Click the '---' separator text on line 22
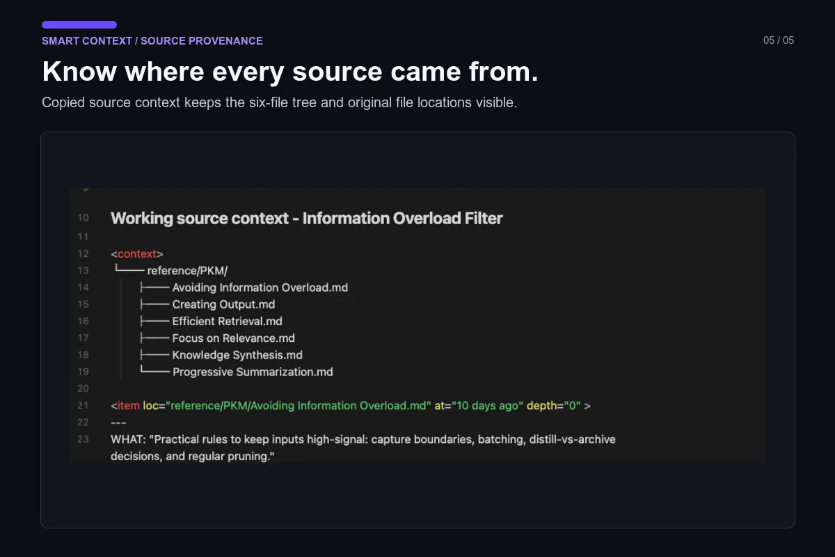Image resolution: width=835 pixels, height=557 pixels. tap(118, 423)
